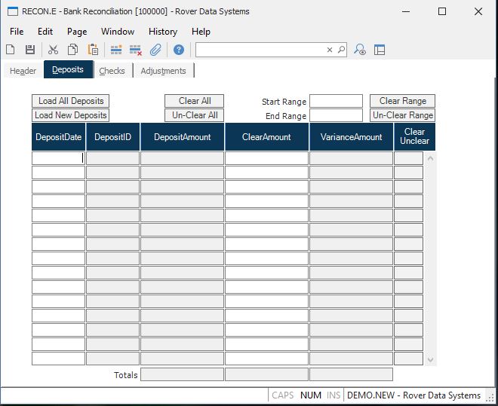Click the Paste clipboard icon
The height and width of the screenshot is (406, 498).
point(93,50)
